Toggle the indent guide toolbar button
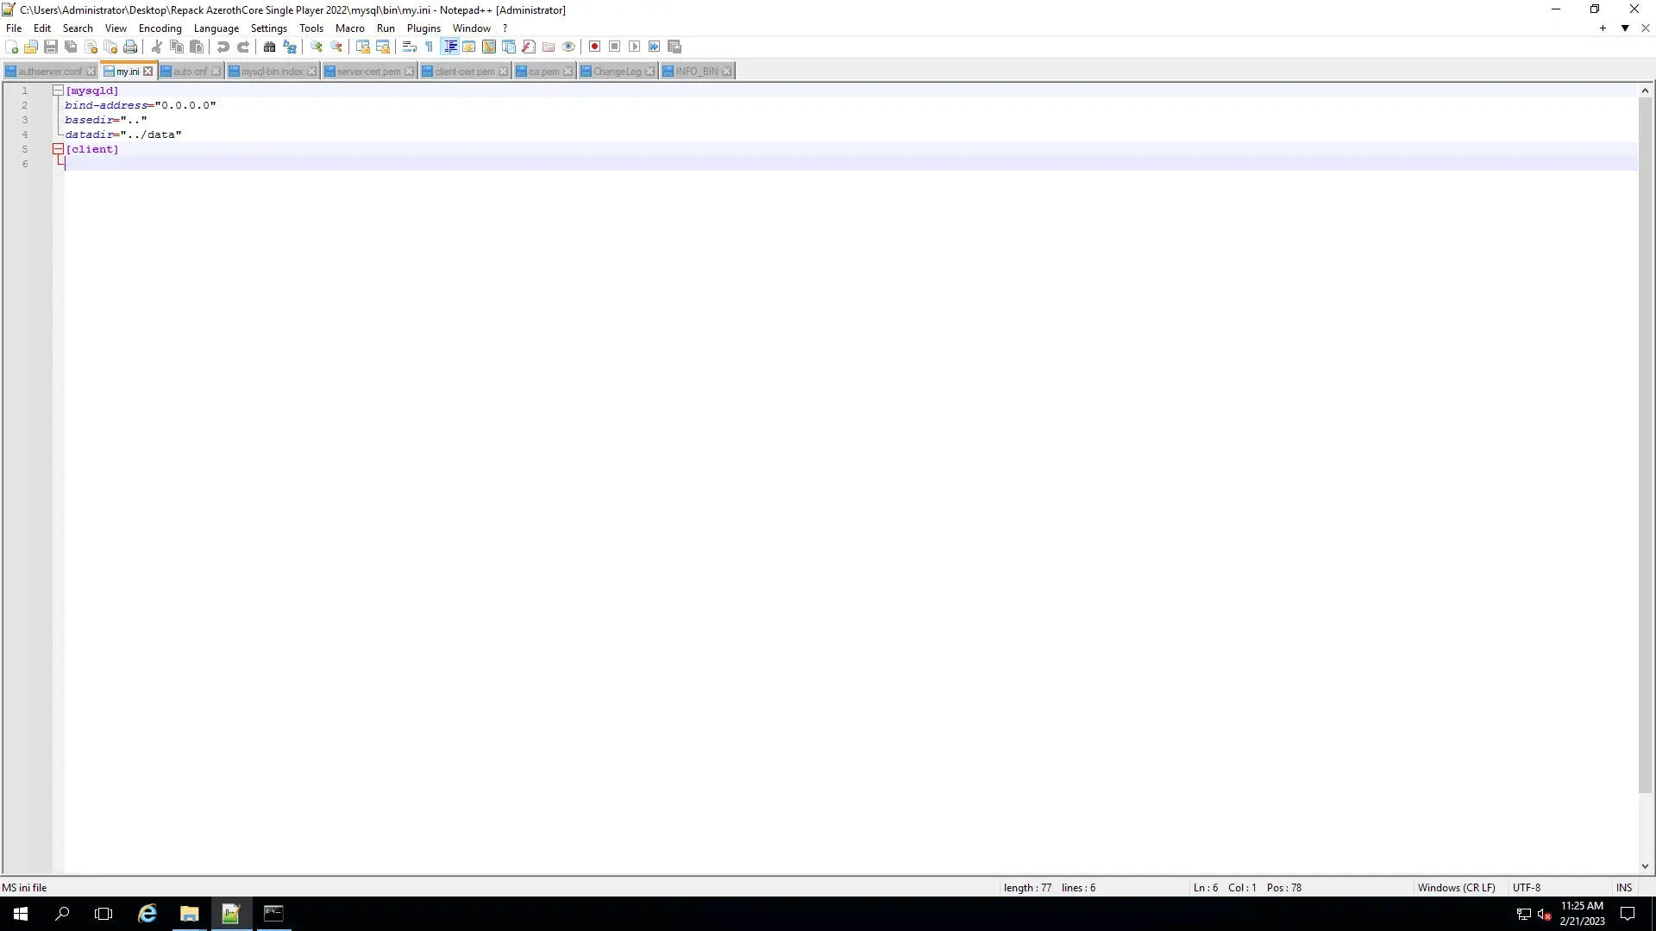 coord(449,47)
